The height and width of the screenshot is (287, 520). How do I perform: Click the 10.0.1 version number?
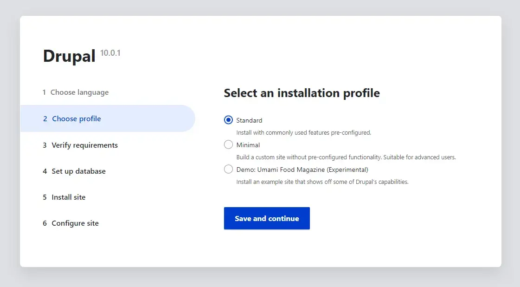click(110, 53)
